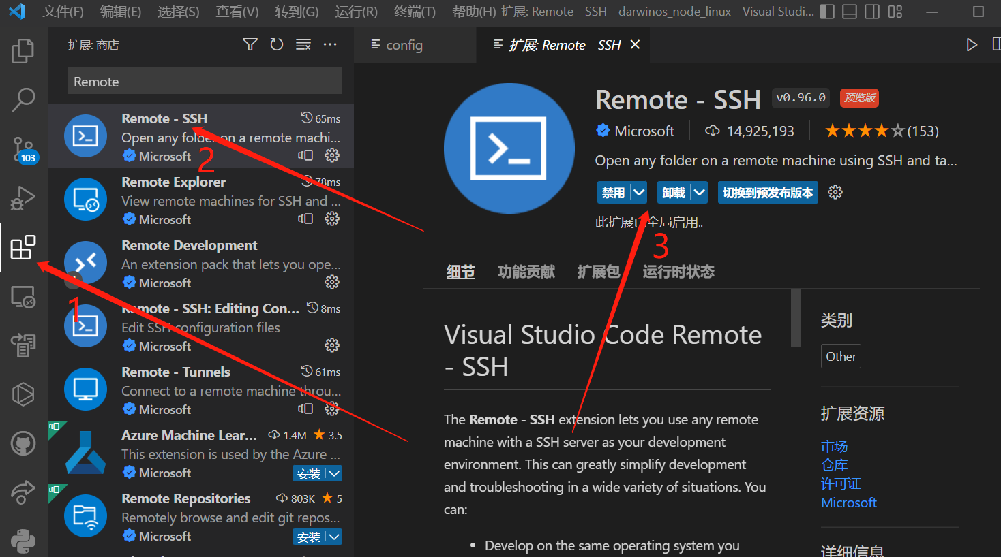Screen dimensions: 1001x557
Task: Click remote indicator icon on Remote - Tunnels item
Action: [305, 409]
